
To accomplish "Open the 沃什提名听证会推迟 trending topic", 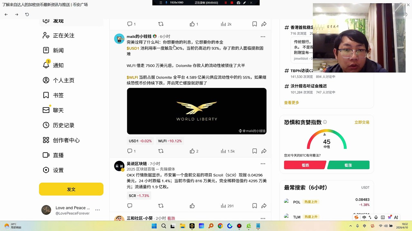I will click(309, 86).
